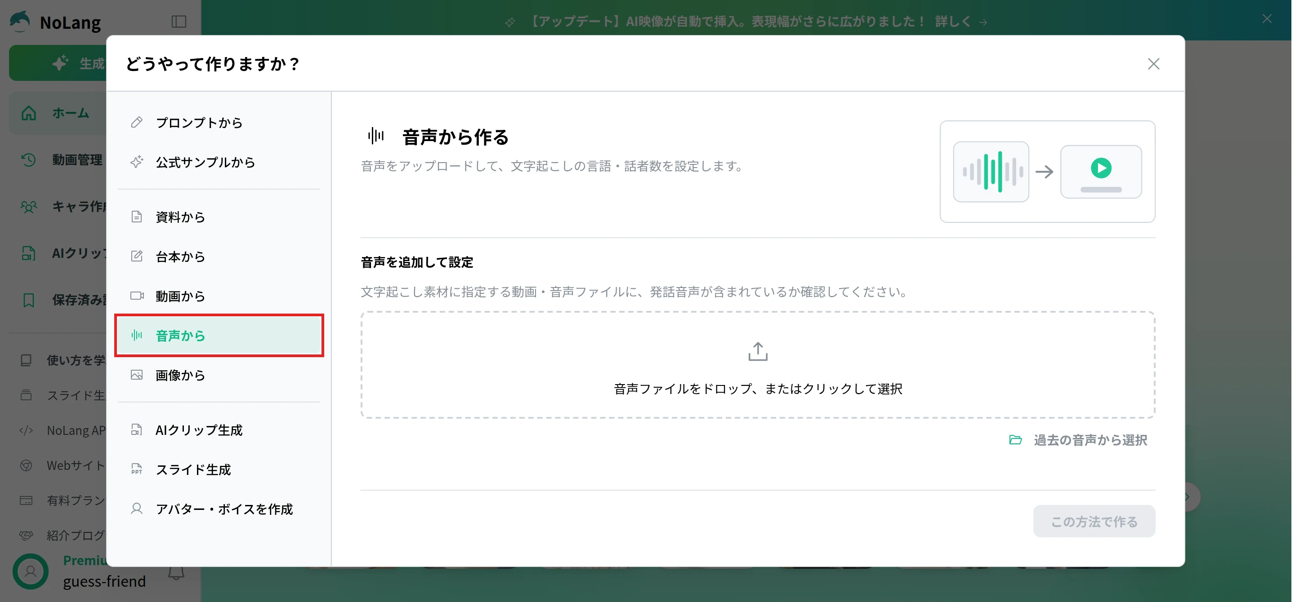Click the user avatar icon
This screenshot has height=602, width=1295.
coord(31,571)
